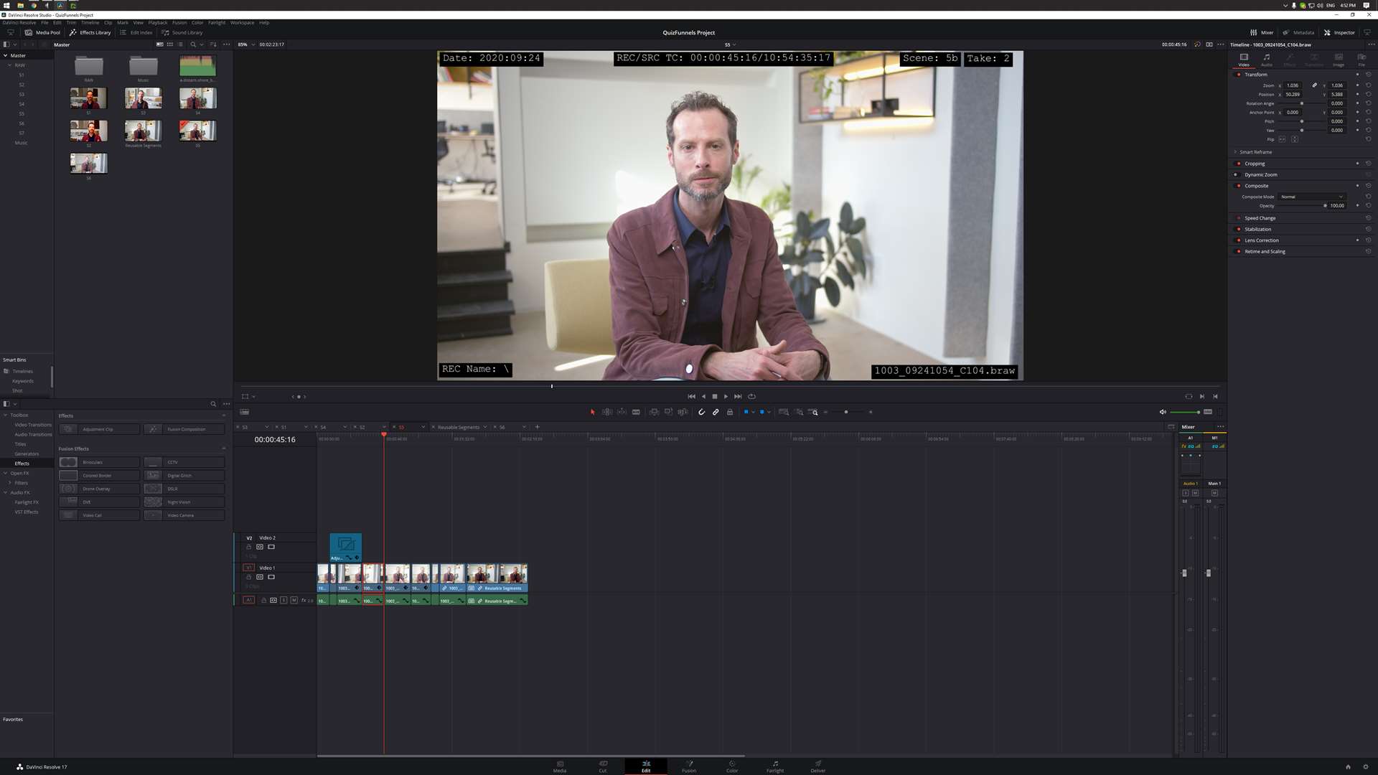The height and width of the screenshot is (775, 1378).
Task: Click the Insert Clip icon
Action: click(654, 412)
